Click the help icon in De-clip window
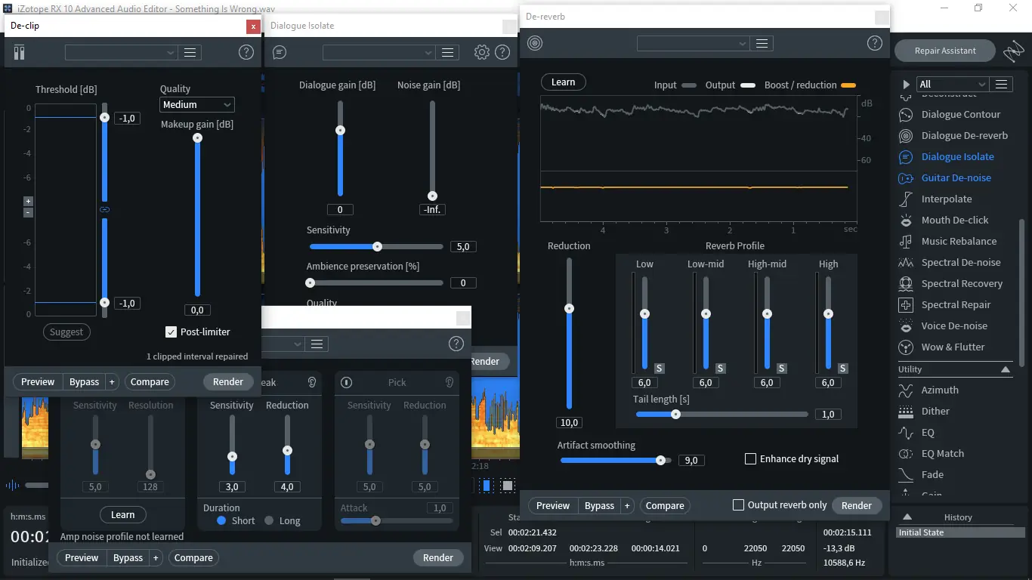 [x=246, y=52]
